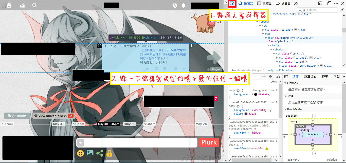346x163 pixels.
Task: Collapse the tr class tr_cnt node
Action: [x=274, y=53]
